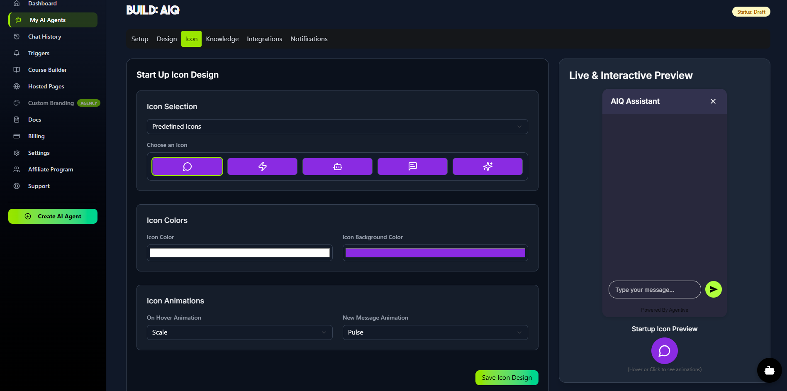The image size is (787, 391).
Task: Pick the robot icon option
Action: pos(337,166)
